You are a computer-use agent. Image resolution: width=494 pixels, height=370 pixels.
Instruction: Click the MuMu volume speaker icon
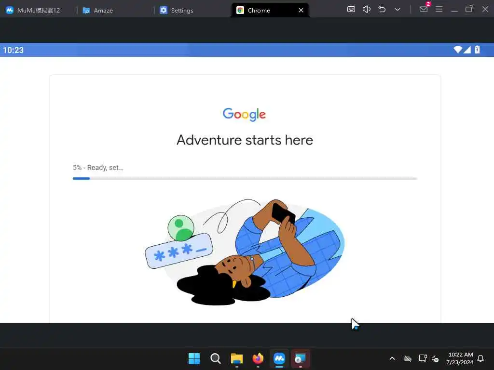click(x=367, y=9)
